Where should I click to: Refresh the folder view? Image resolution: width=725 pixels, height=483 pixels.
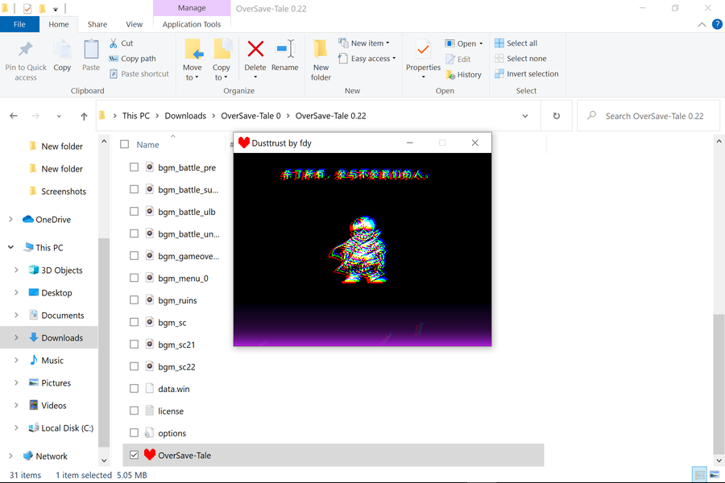(556, 116)
